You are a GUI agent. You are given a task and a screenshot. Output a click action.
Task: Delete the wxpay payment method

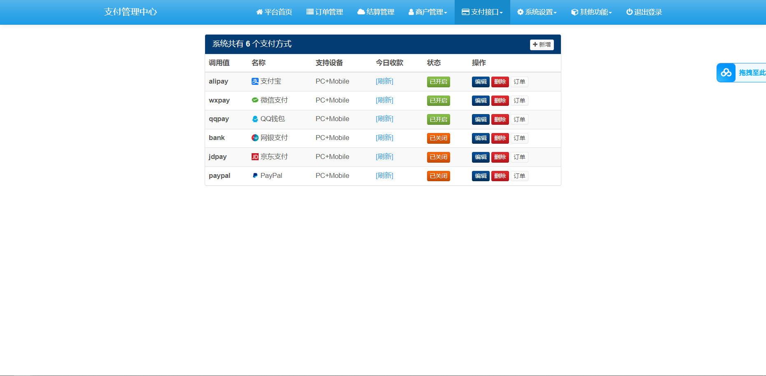point(500,100)
